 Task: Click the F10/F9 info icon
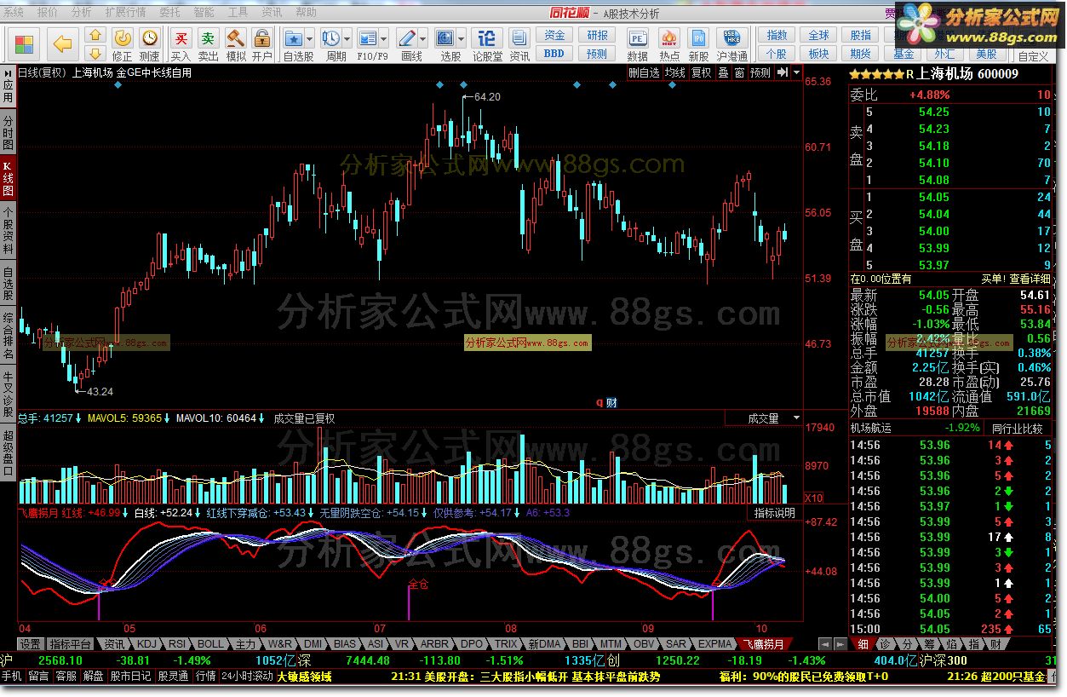coord(368,39)
